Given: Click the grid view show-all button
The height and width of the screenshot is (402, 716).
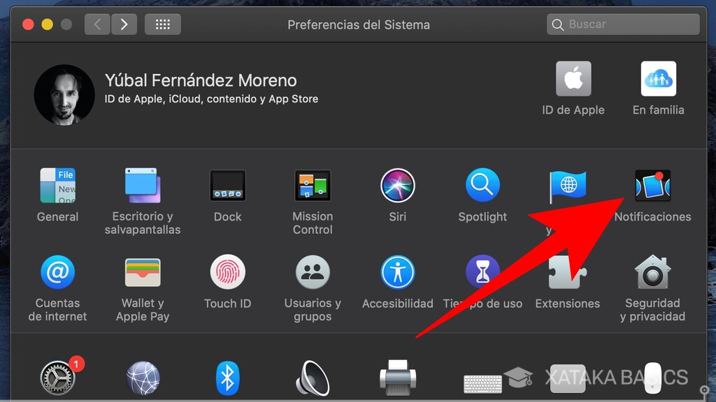Looking at the screenshot, I should click(x=163, y=24).
